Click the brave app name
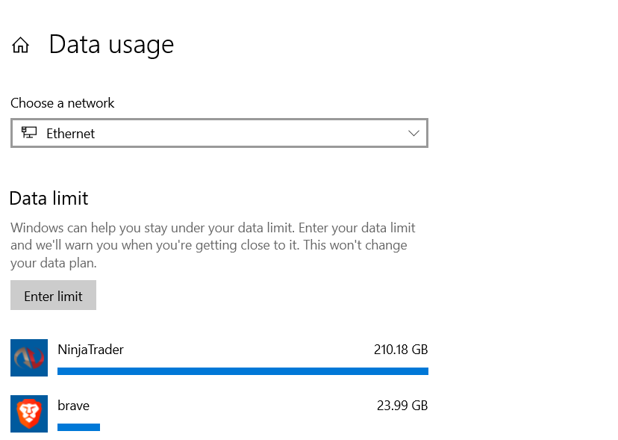This screenshot has height=440, width=618. click(73, 406)
